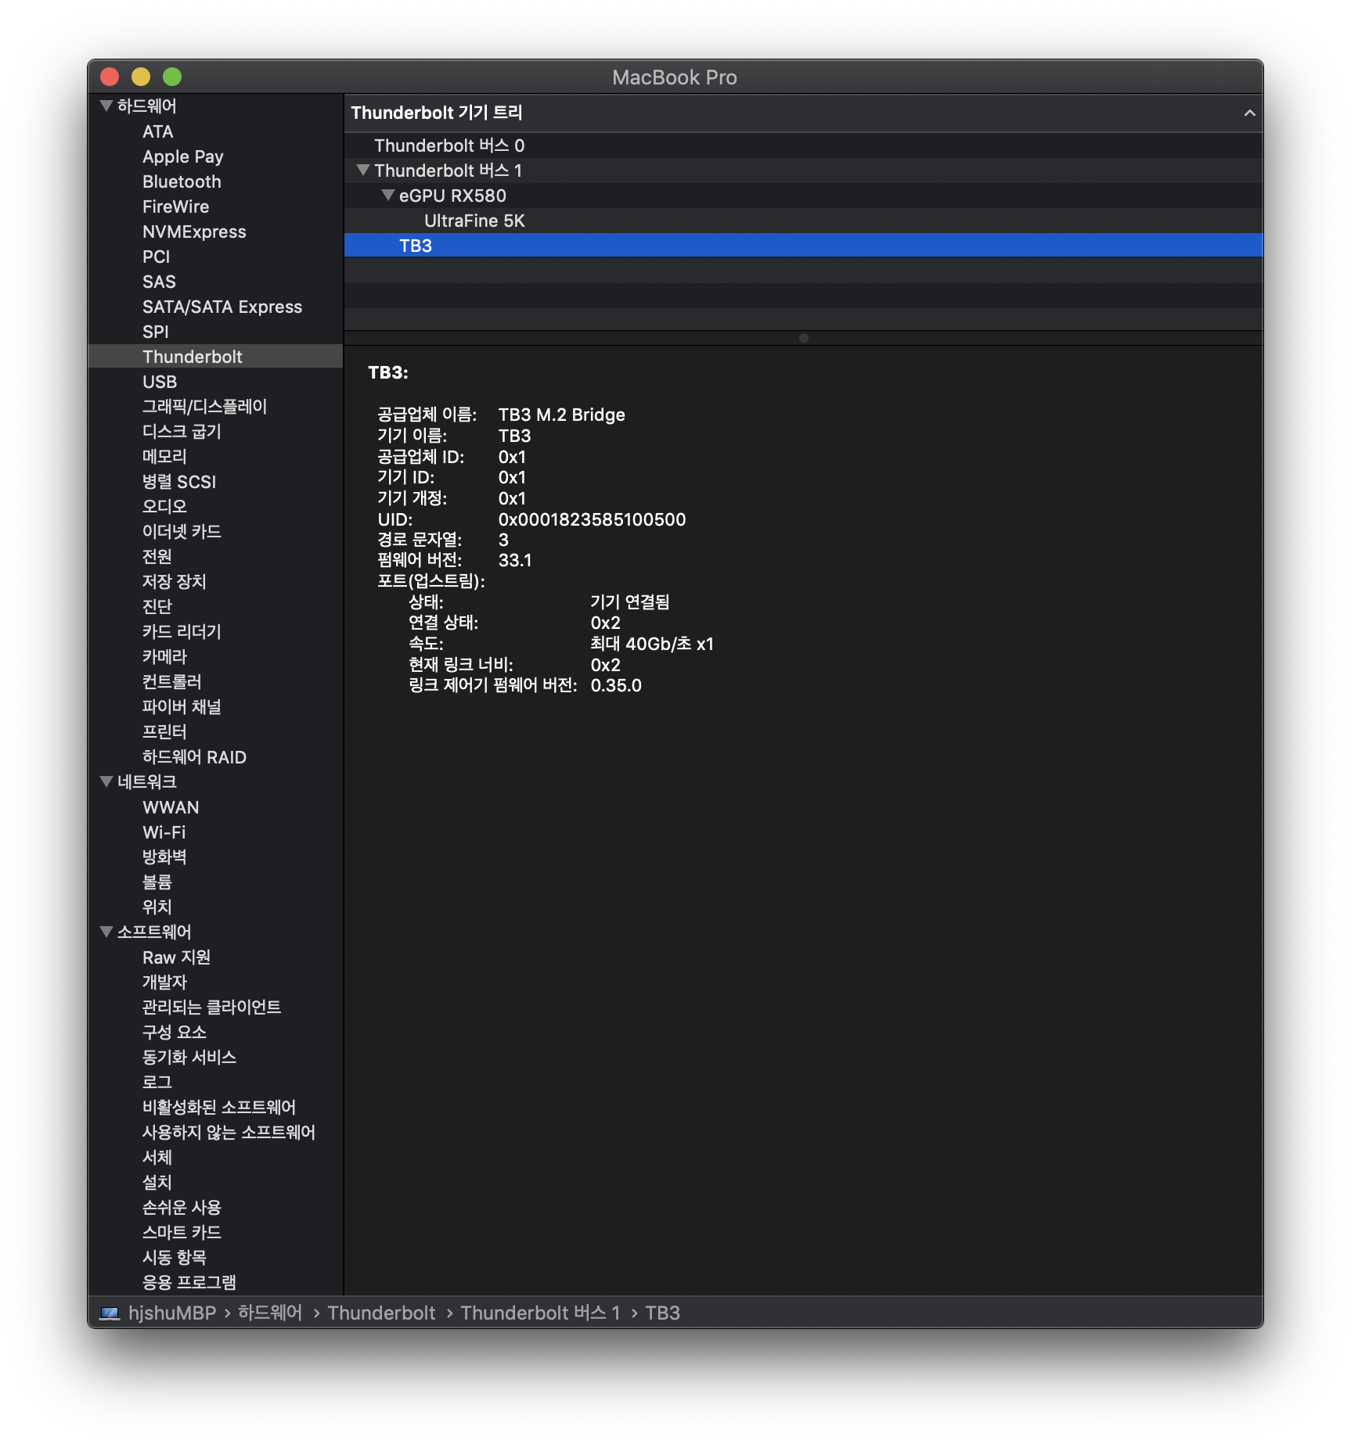Click the green zoom window button
Image resolution: width=1351 pixels, height=1444 pixels.
172,77
